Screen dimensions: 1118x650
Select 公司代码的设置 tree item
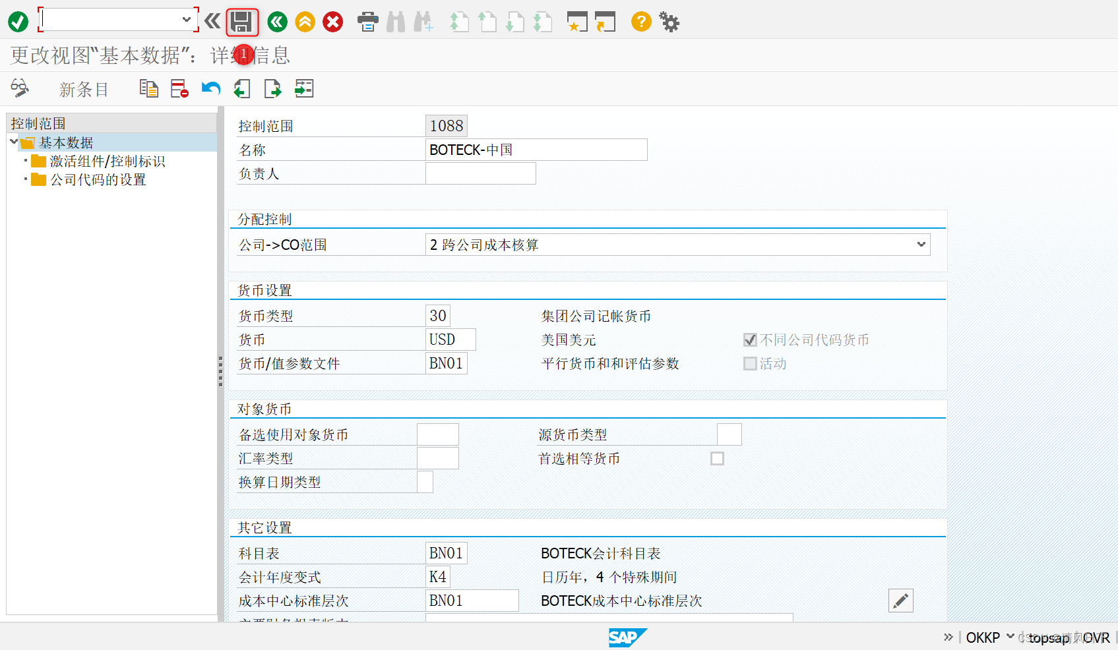point(98,179)
